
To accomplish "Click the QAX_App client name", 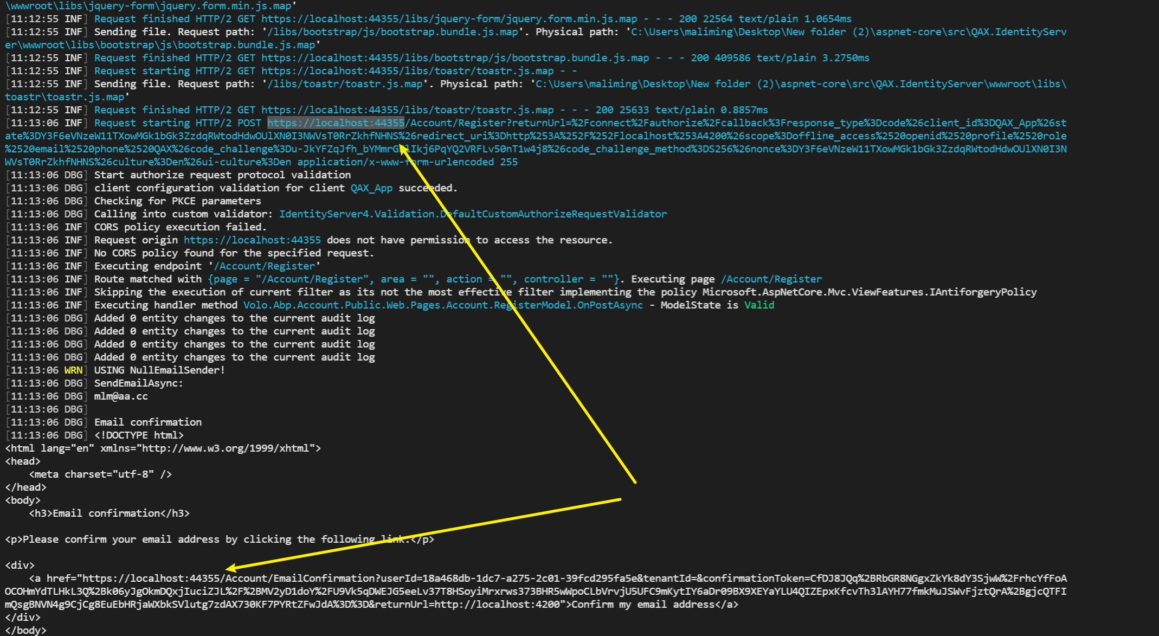I will click(371, 188).
